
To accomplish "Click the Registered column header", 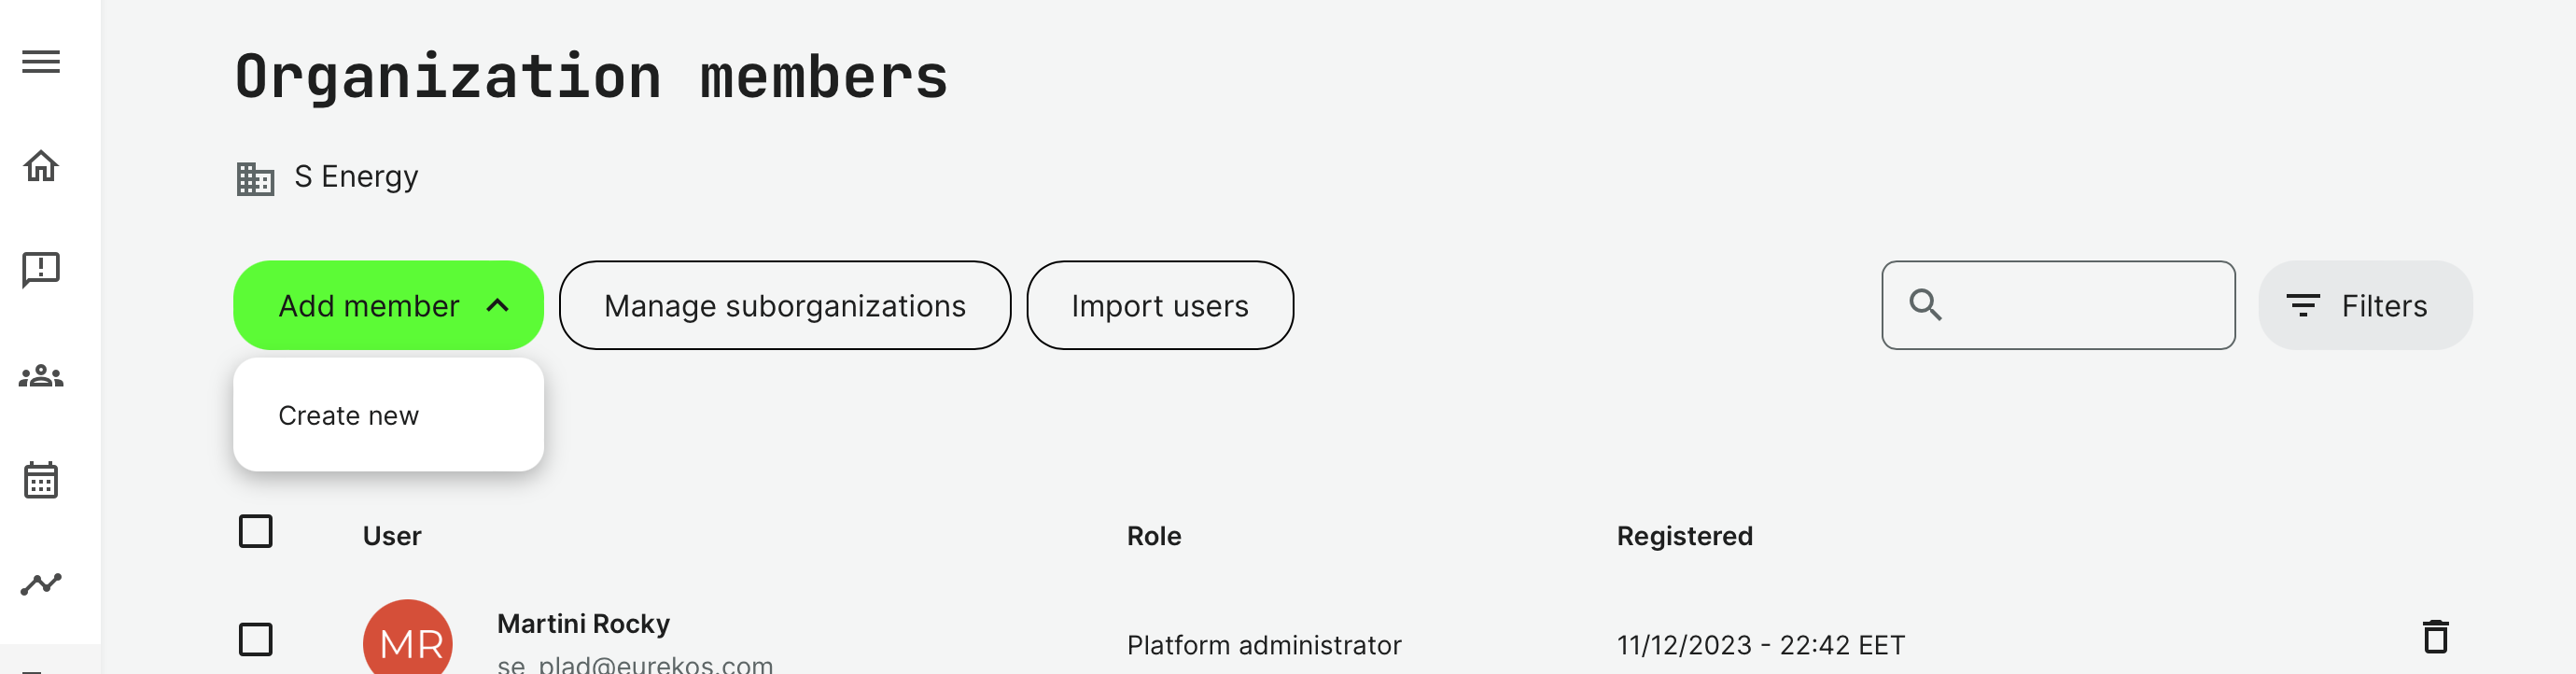I will 1684,536.
